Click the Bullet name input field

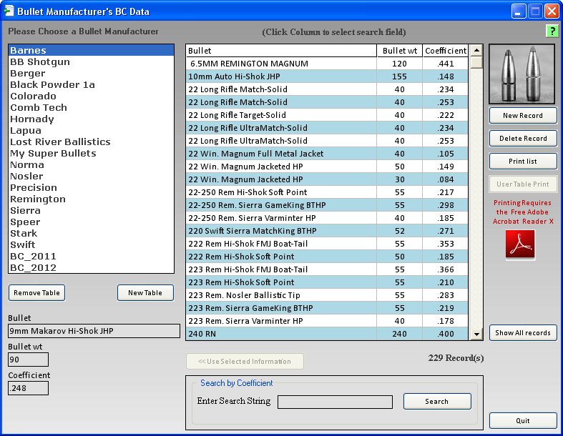94,331
